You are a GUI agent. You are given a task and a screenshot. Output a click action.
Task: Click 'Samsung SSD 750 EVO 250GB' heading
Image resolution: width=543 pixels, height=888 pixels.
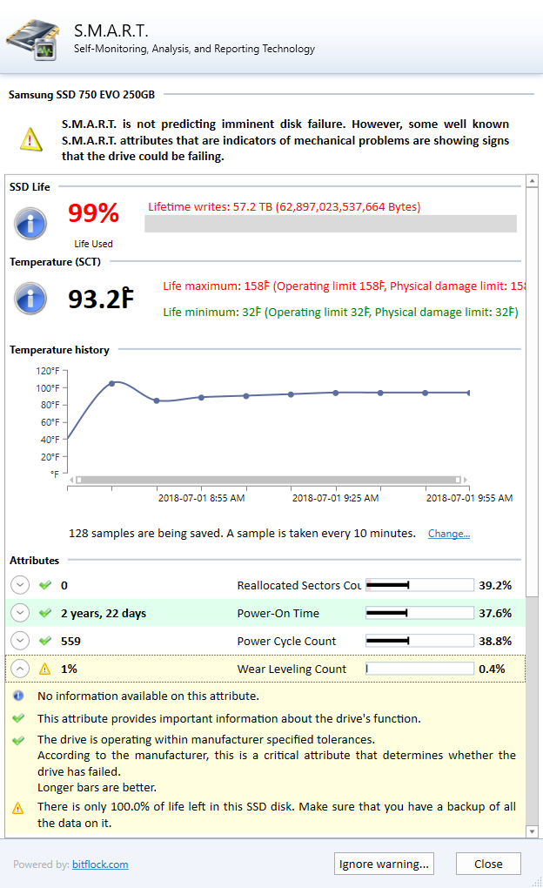tap(82, 95)
